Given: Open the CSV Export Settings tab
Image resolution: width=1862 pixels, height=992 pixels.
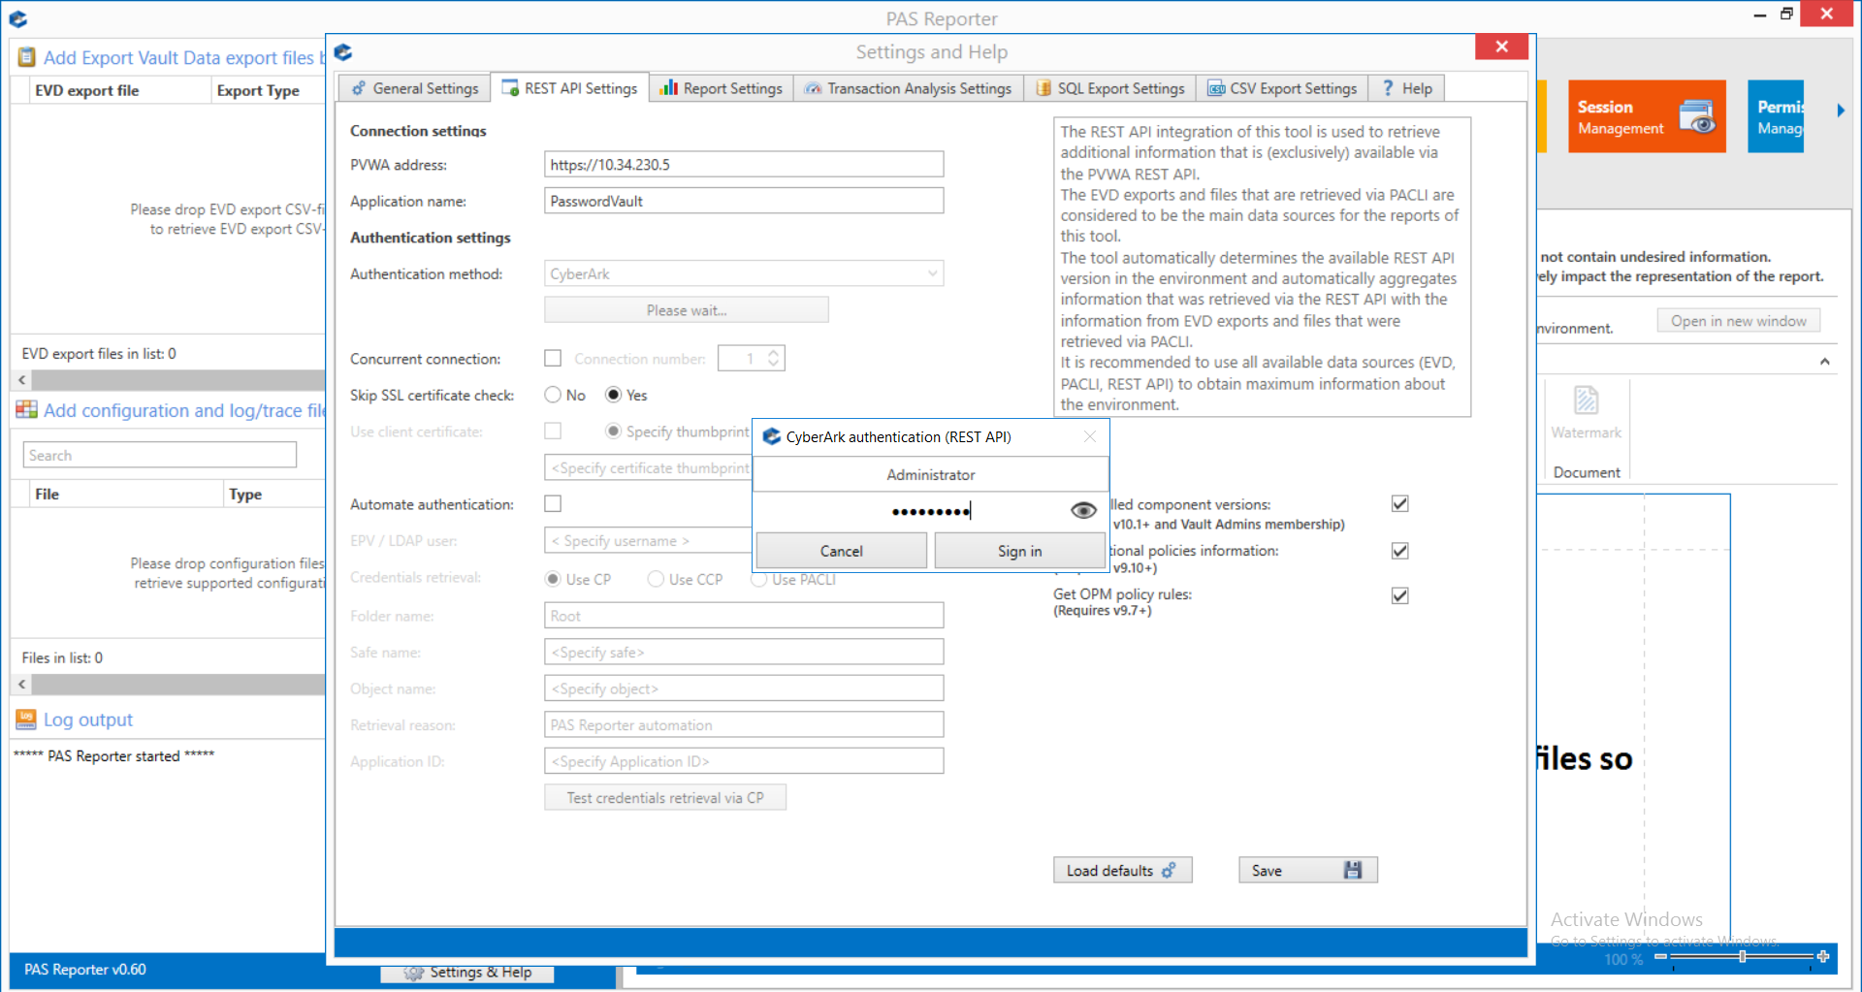Looking at the screenshot, I should 1282,88.
